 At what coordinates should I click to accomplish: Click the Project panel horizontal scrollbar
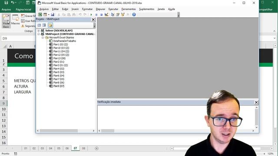(x=59, y=131)
